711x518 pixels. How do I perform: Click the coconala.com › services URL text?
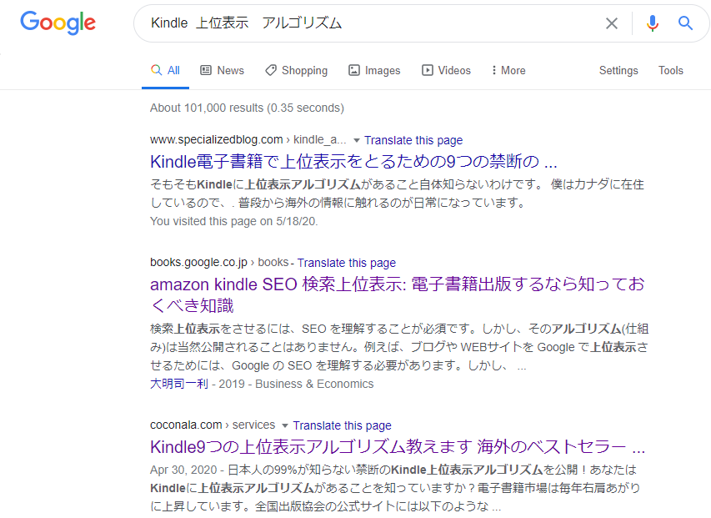(213, 425)
